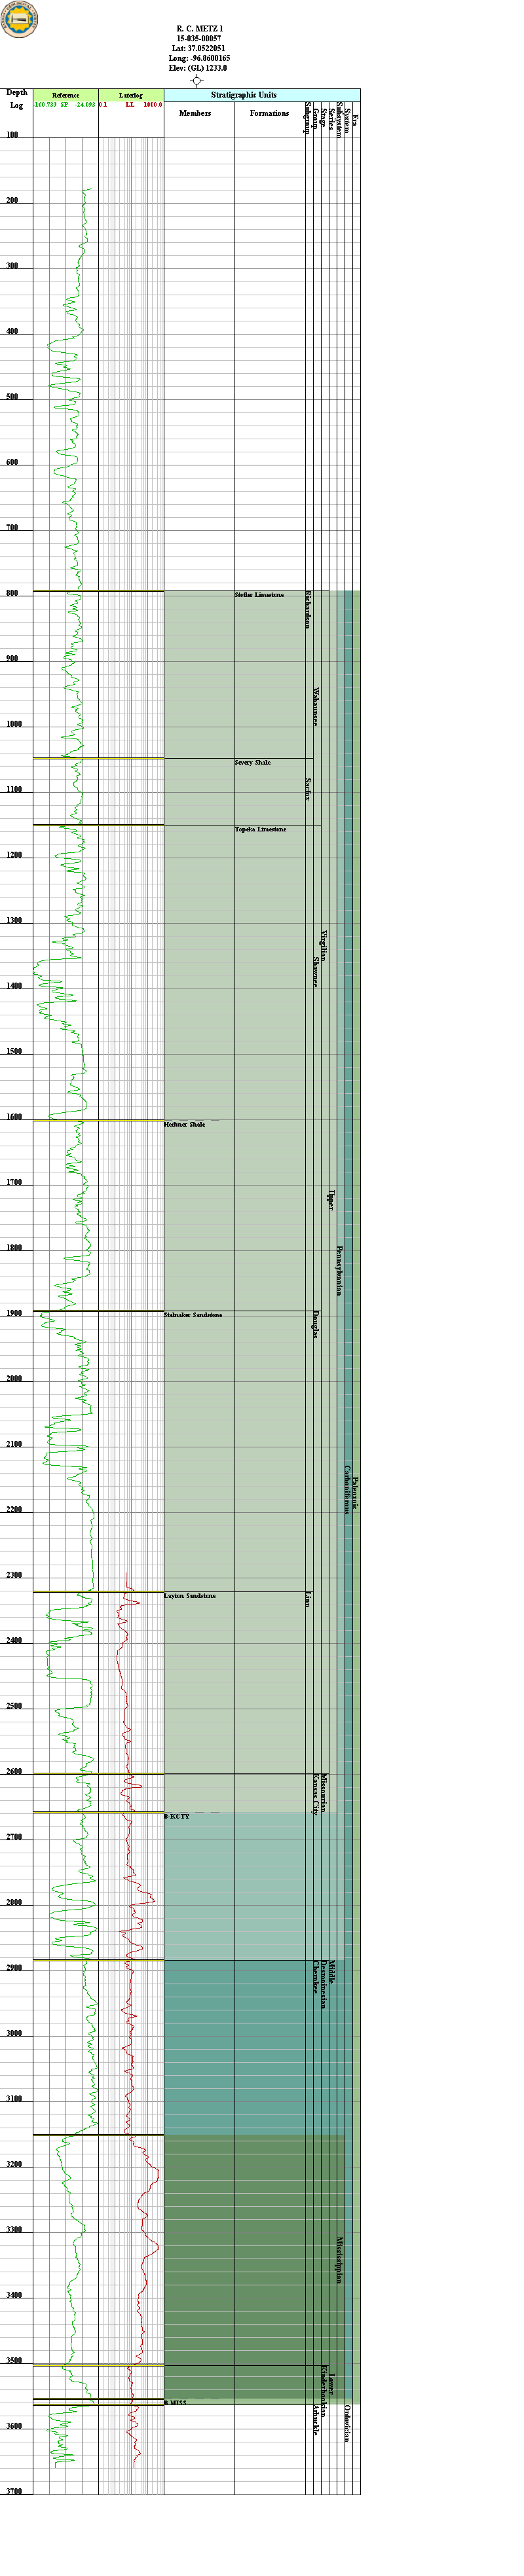Click the Mississippian subsystem label
This screenshot has height=2576, width=524.
pos(339,2260)
